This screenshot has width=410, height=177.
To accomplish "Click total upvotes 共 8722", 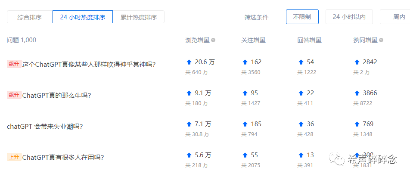I will (x=363, y=103).
